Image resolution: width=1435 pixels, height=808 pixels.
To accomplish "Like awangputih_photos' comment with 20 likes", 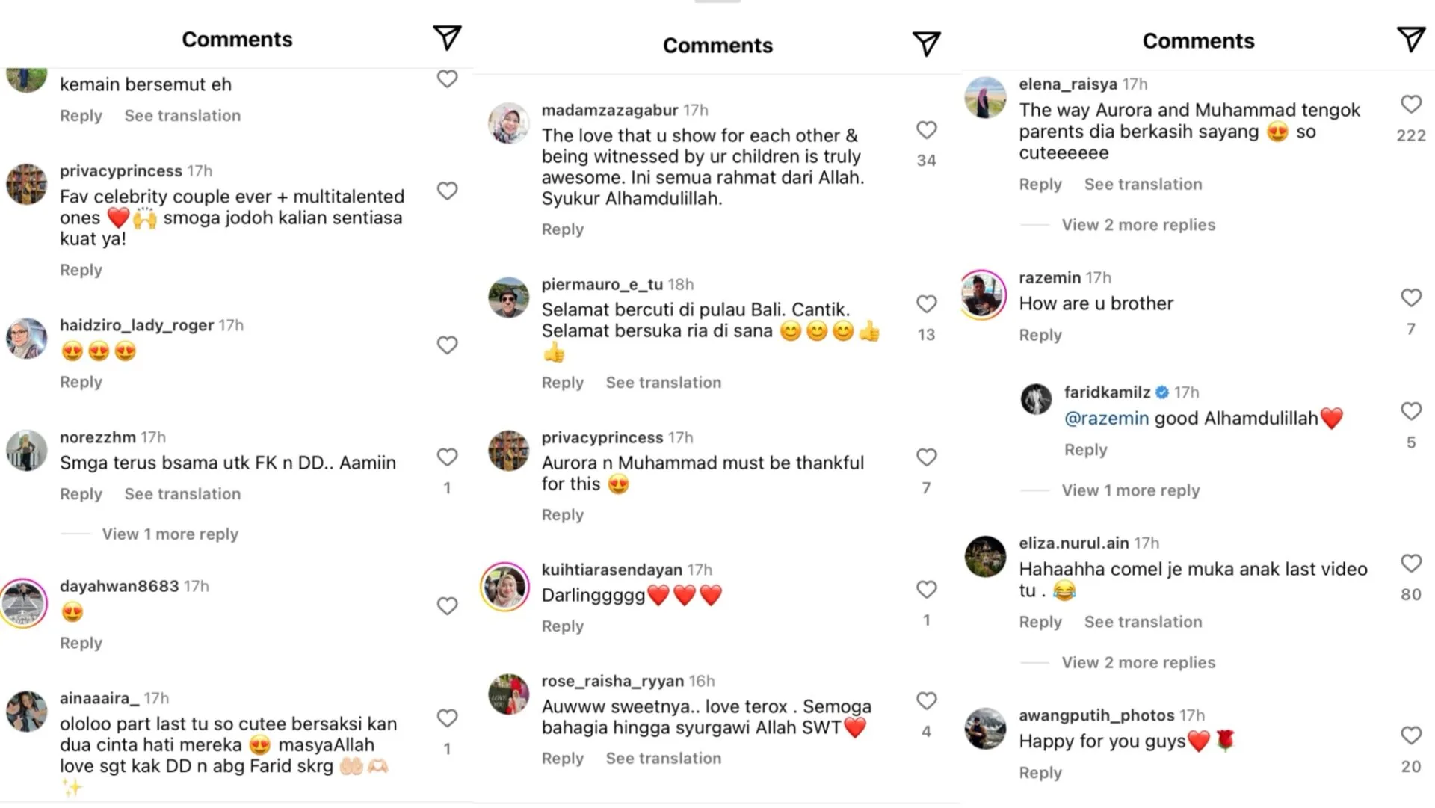I will pos(1410,736).
